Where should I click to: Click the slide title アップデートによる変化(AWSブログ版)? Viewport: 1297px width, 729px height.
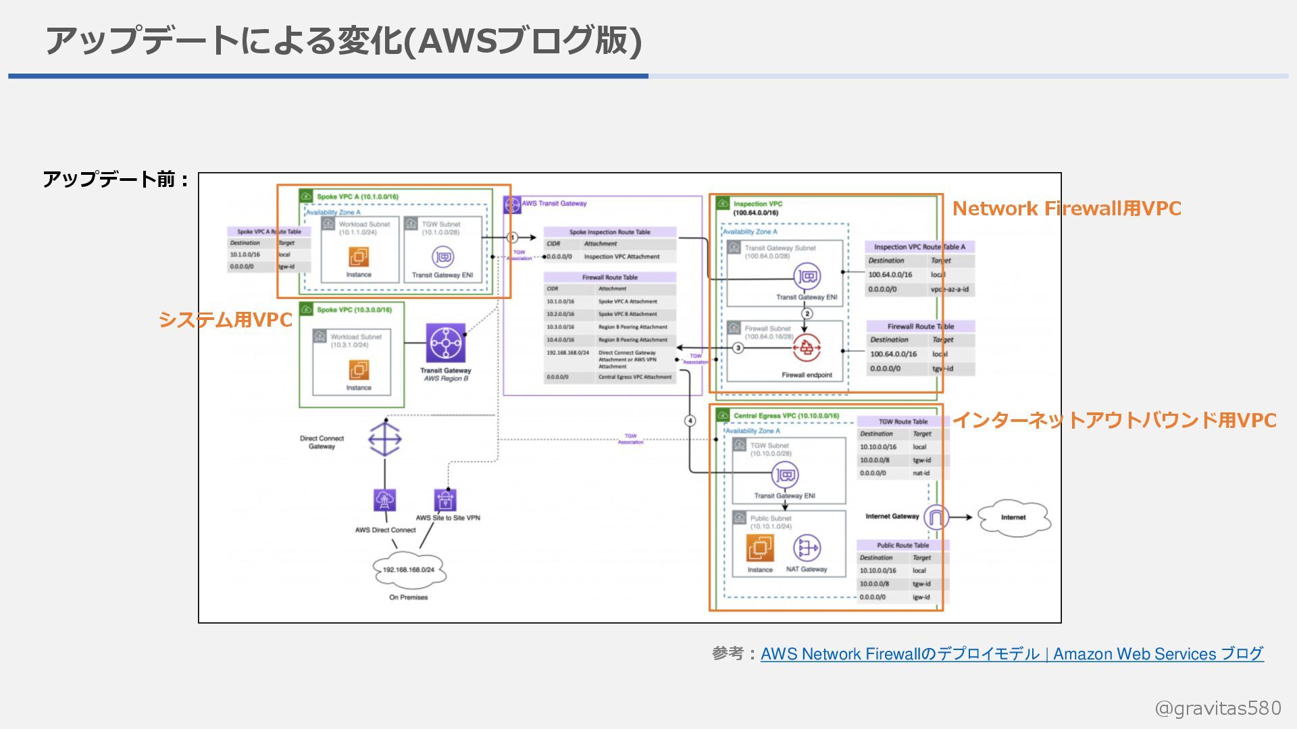(343, 40)
